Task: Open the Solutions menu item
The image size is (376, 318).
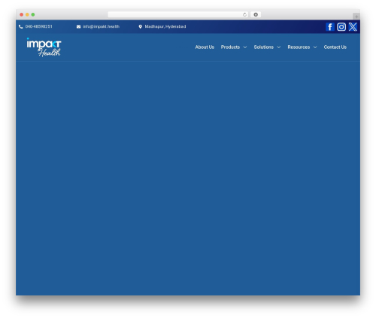Action: click(x=263, y=47)
